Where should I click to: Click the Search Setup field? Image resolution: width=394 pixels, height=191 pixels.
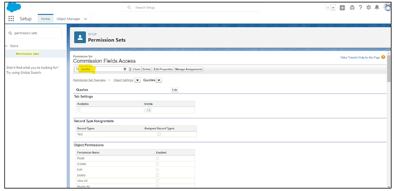pos(191,7)
